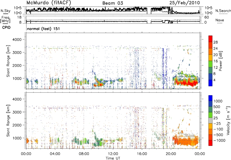231x160 pixels.
Task: Click the Nave legend label
Action: 220,20
